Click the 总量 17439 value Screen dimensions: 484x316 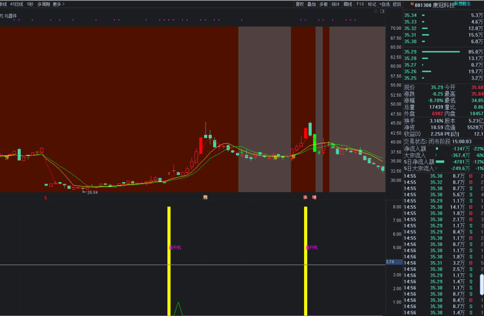coord(436,107)
